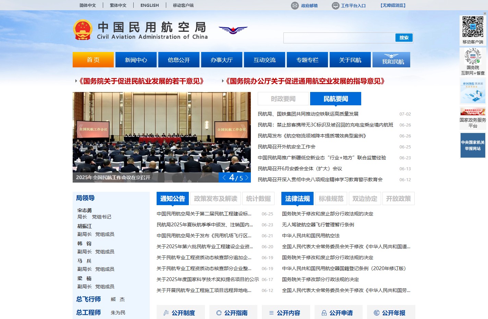The height and width of the screenshot is (319, 488).
Task: Click the work platform monitor icon
Action: (335, 5)
